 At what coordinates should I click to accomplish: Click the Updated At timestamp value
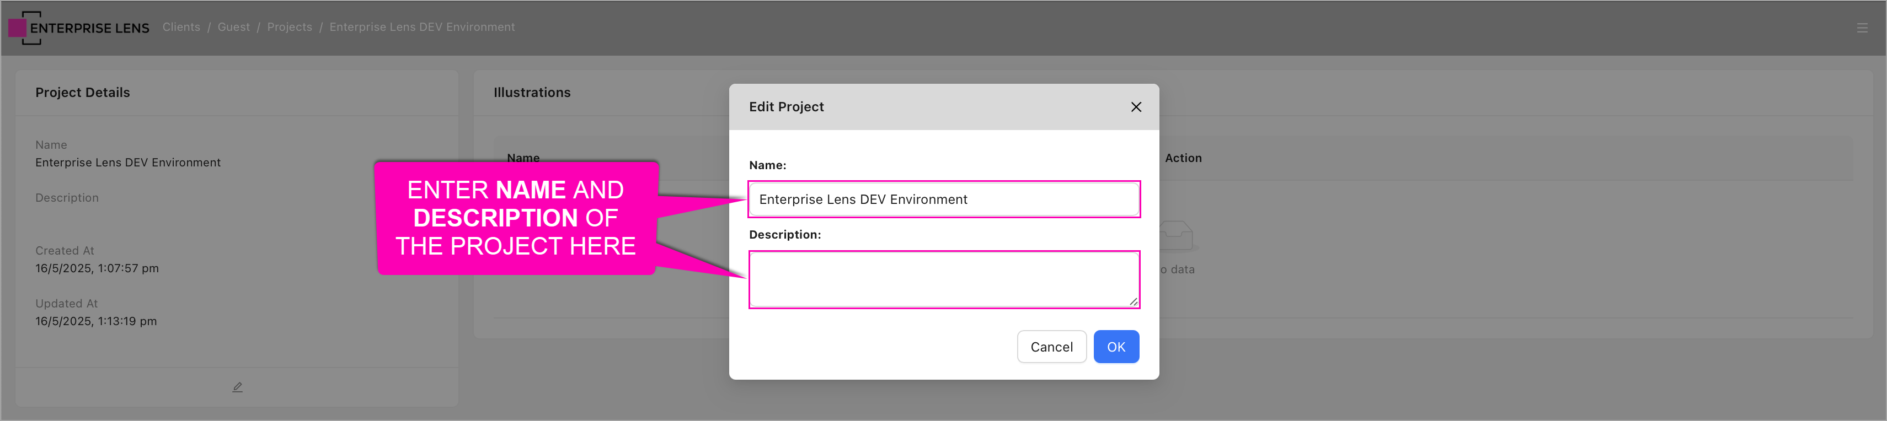(x=96, y=321)
